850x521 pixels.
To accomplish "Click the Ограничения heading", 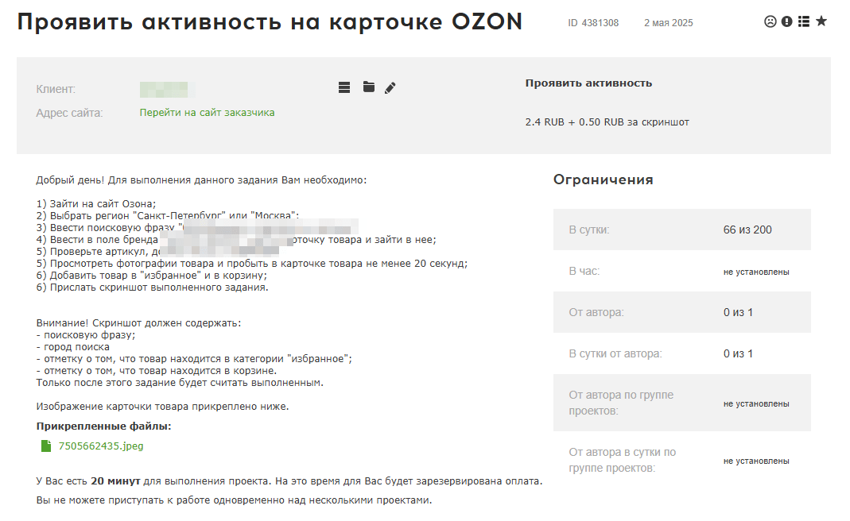I will (x=604, y=179).
